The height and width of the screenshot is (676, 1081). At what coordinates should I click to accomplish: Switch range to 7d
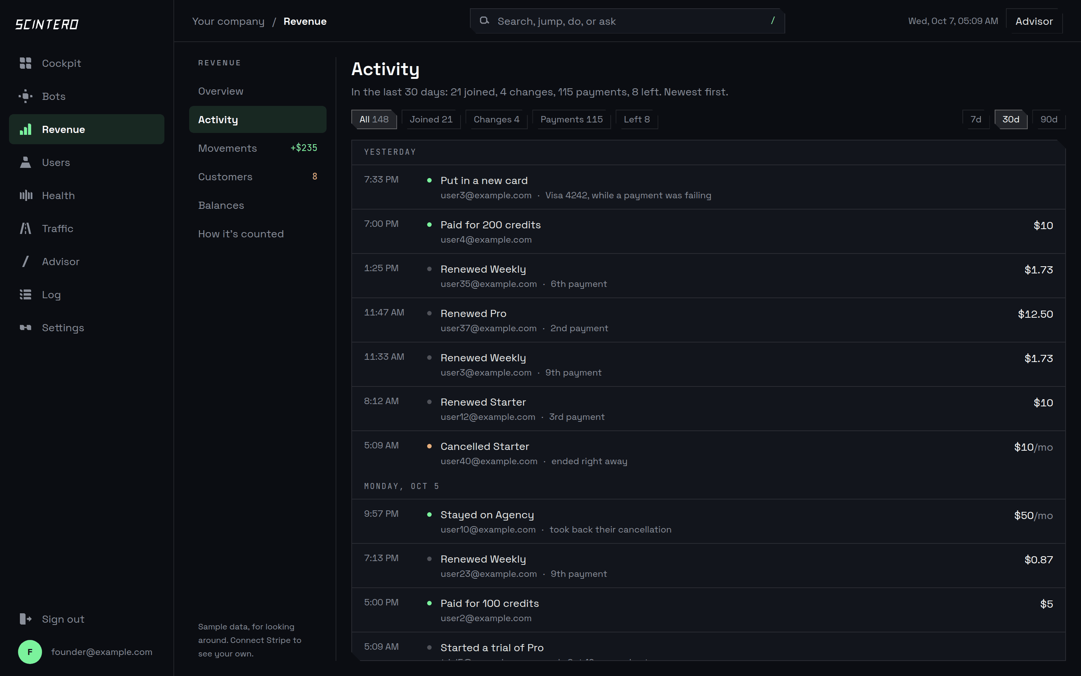976,119
